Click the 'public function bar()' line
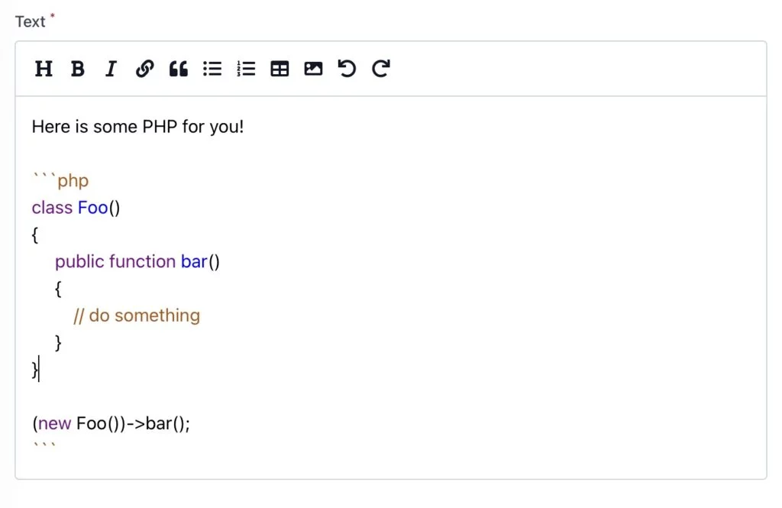Screen dimensions: 782x508 coord(137,261)
